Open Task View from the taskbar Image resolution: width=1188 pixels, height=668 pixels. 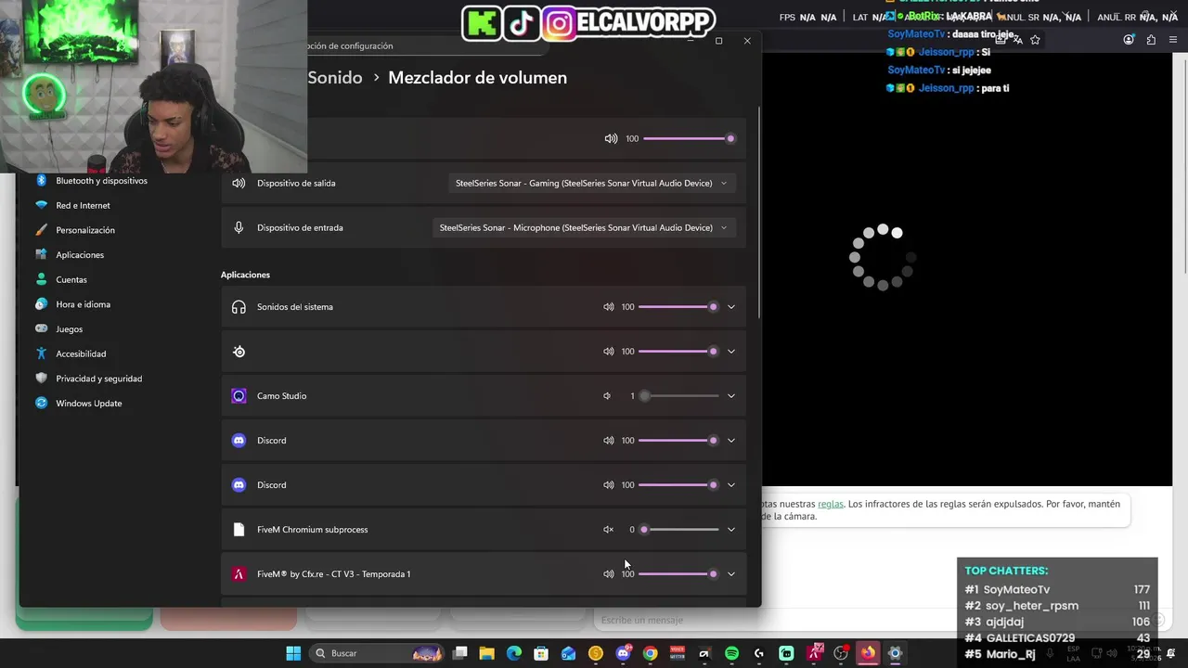click(x=459, y=653)
